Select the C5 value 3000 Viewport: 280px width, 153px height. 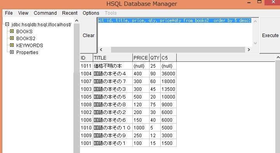pos(169,135)
